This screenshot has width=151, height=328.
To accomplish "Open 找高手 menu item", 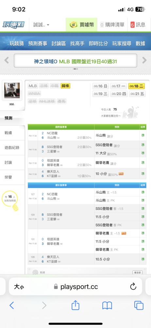I will (x=77, y=44).
